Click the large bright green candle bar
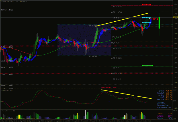This screenshot has height=122, width=178. click(159, 23)
